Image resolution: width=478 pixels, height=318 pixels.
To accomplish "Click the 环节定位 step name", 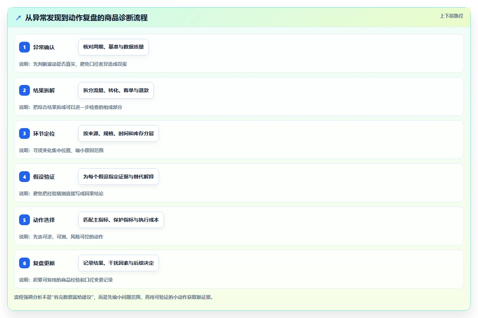I will [44, 133].
